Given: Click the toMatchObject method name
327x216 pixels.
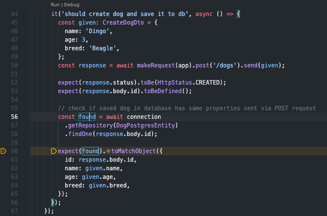Looking at the screenshot, I should pyautogui.click(x=133, y=151).
